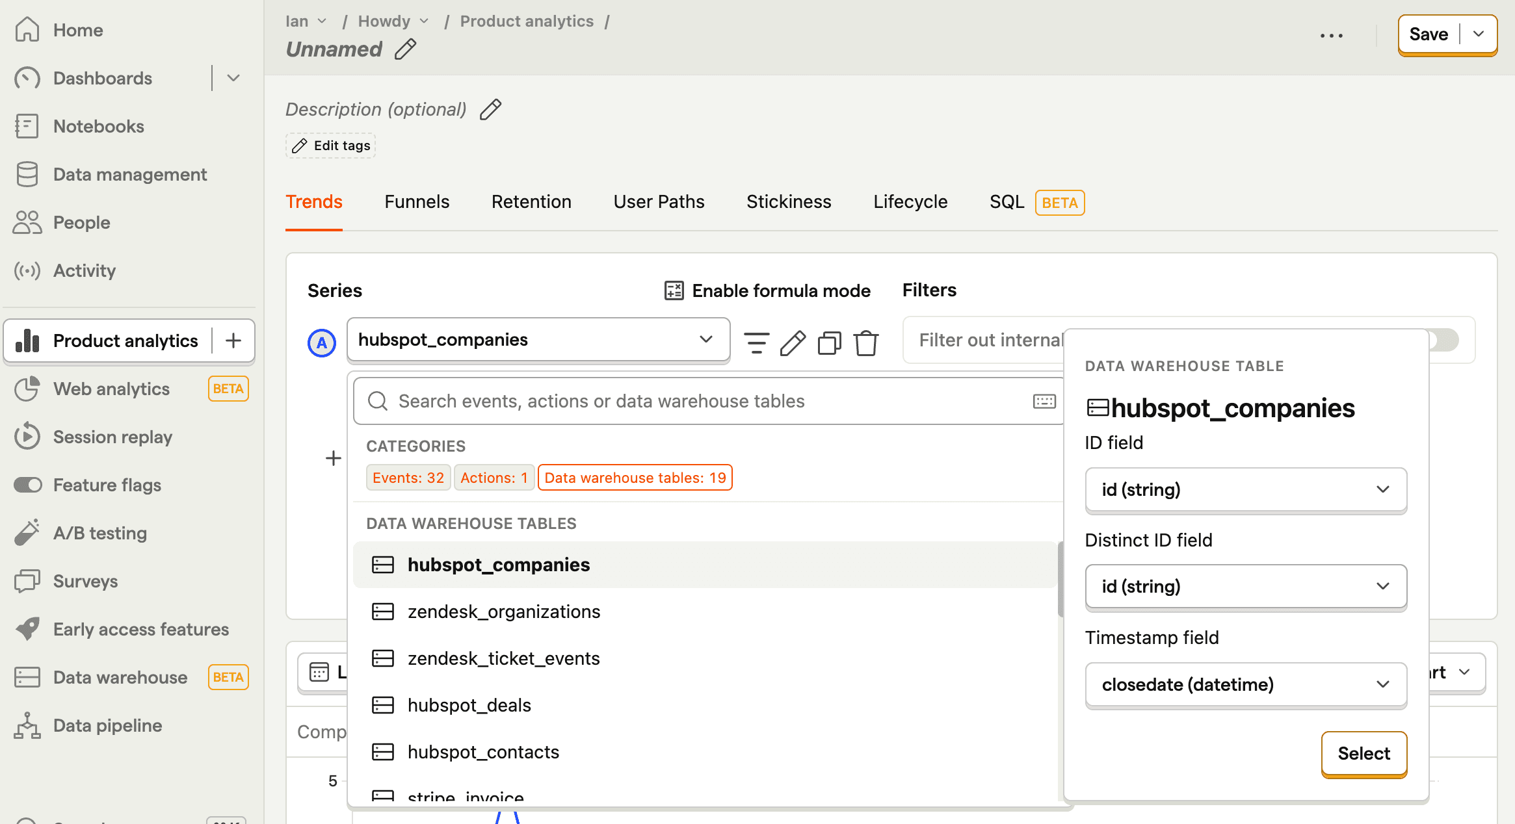This screenshot has width=1515, height=824.
Task: Open Surveys in sidebar
Action: (86, 581)
